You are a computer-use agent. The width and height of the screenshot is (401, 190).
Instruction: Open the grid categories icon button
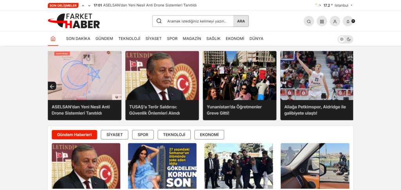(x=322, y=22)
